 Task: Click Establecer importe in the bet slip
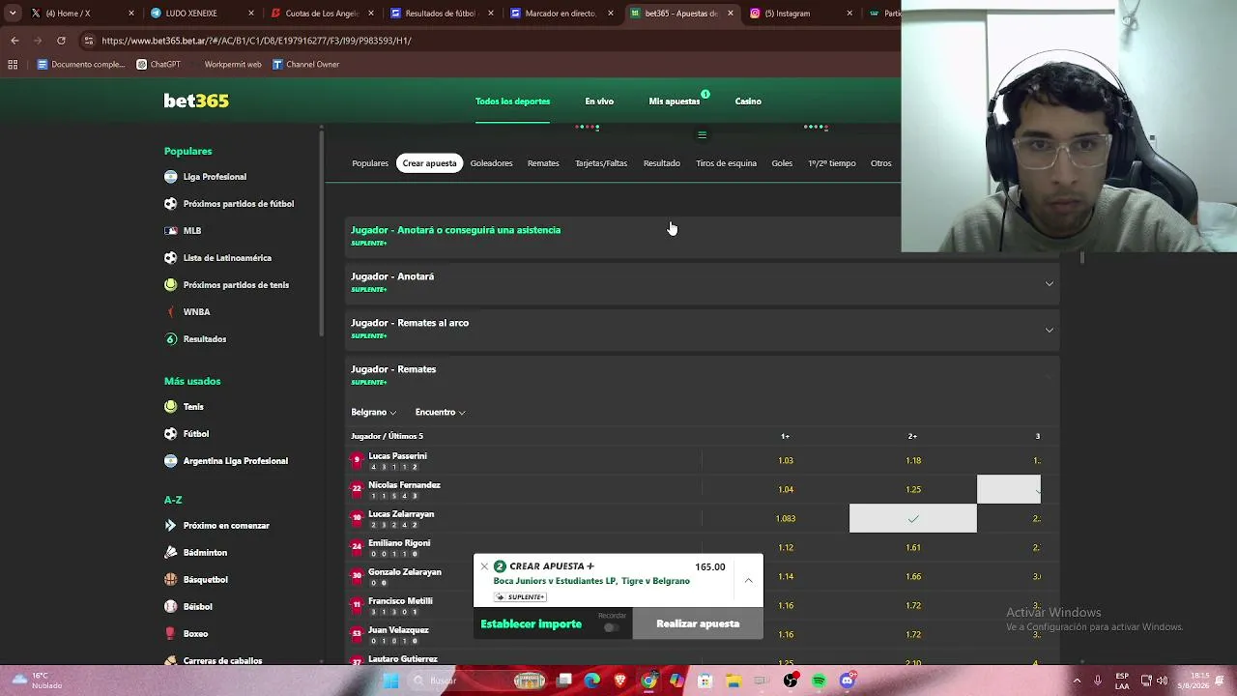pos(532,623)
